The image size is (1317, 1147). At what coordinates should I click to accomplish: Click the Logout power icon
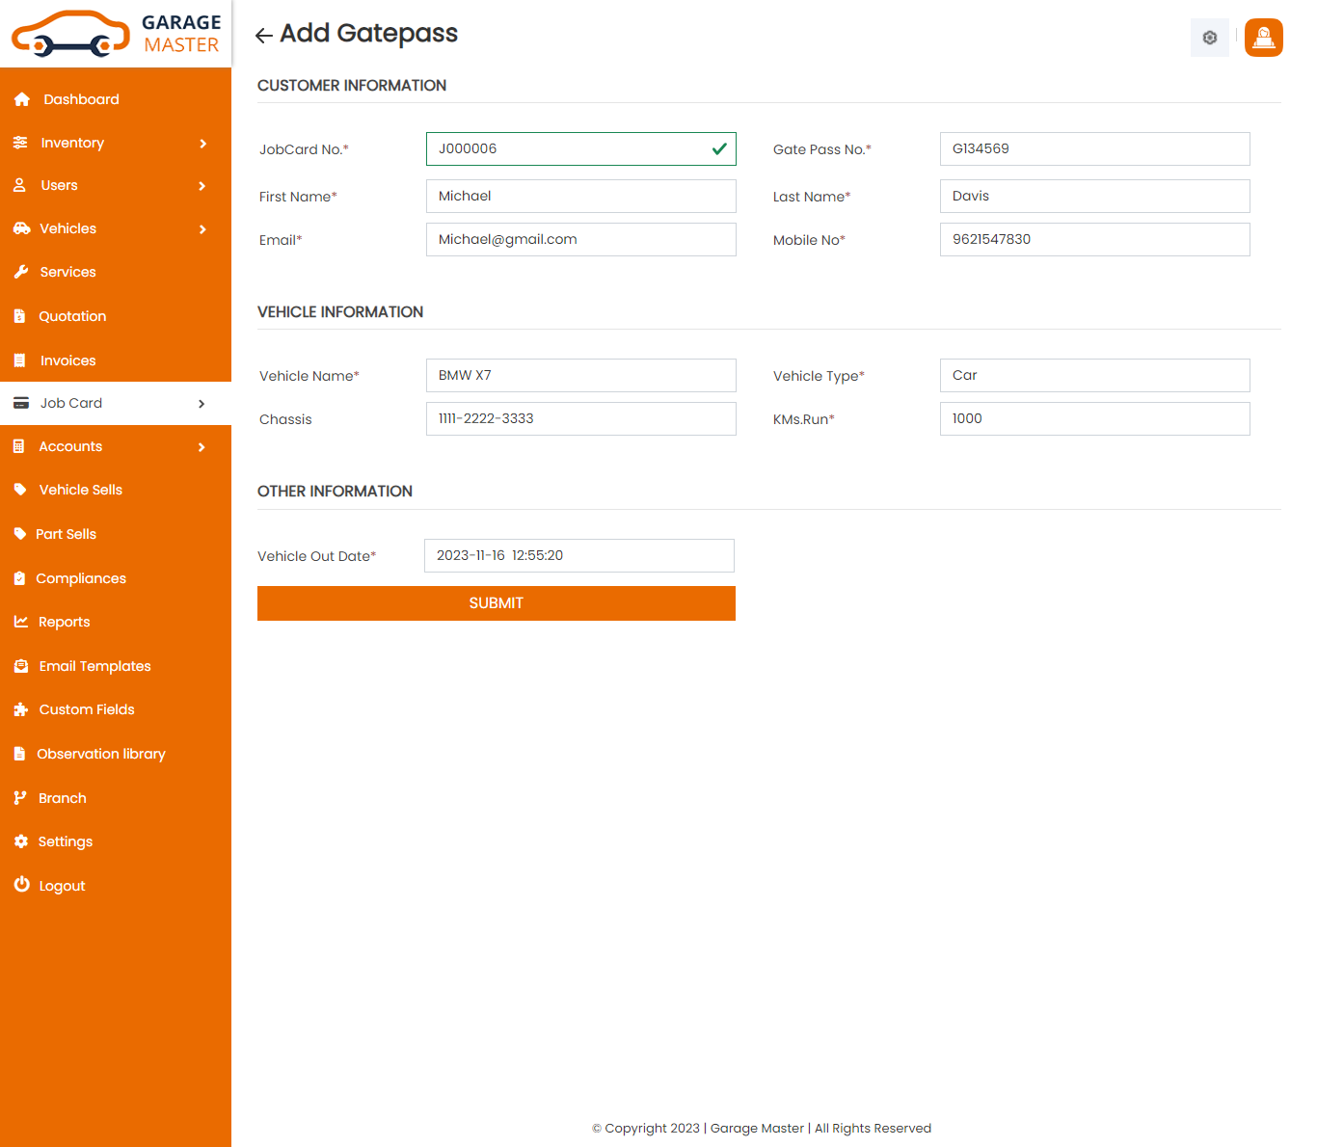coord(21,885)
